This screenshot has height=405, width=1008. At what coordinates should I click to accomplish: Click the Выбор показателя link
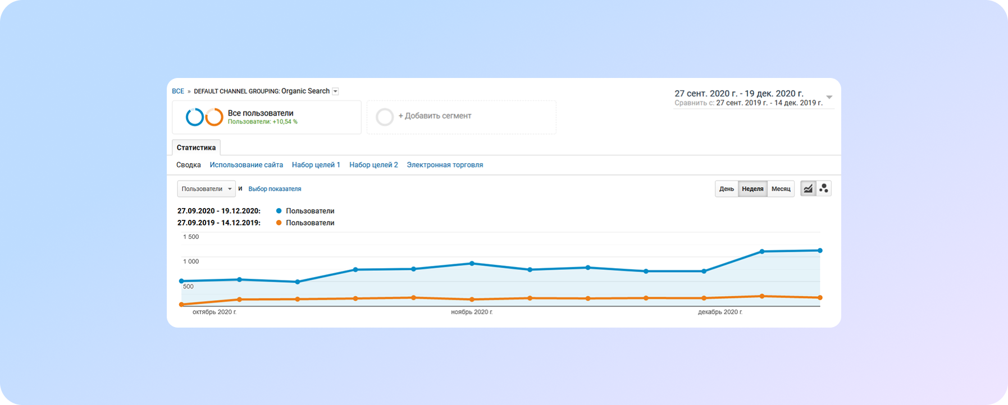(275, 189)
